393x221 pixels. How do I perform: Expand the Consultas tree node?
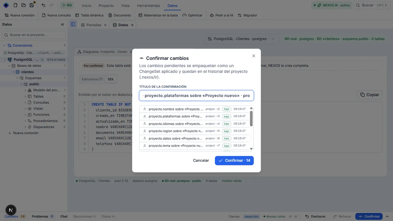26,102
